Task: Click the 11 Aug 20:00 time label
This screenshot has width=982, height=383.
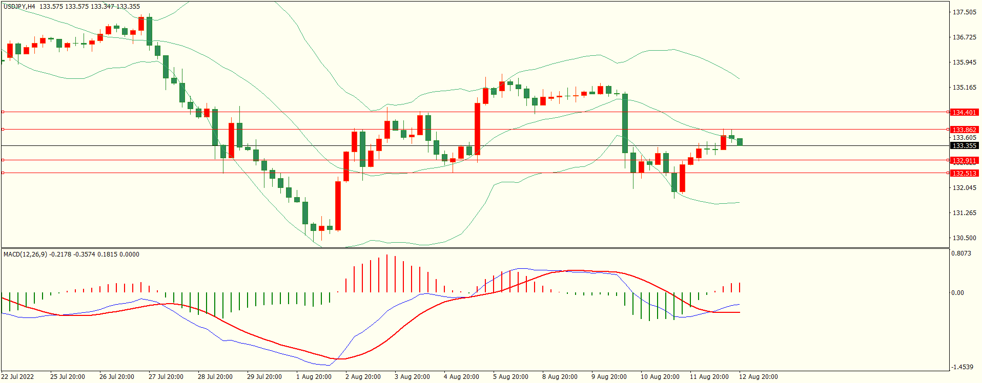Action: (709, 376)
